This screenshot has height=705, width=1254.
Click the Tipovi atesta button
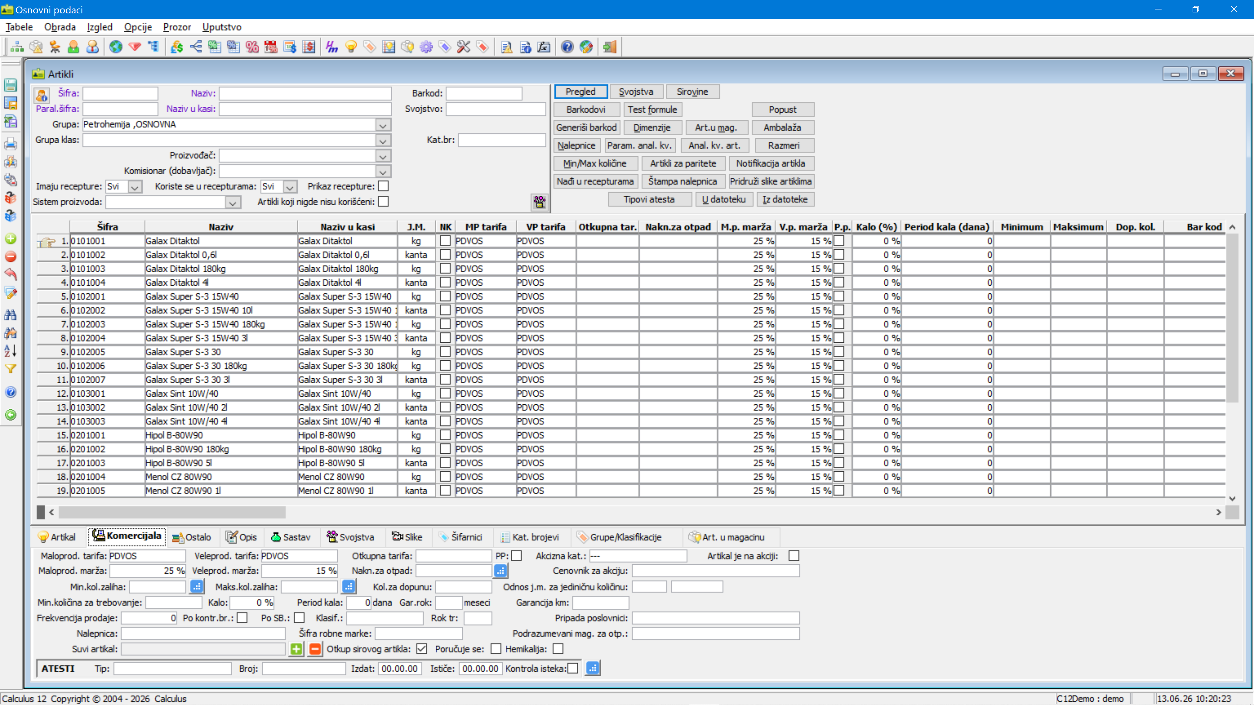tap(650, 199)
